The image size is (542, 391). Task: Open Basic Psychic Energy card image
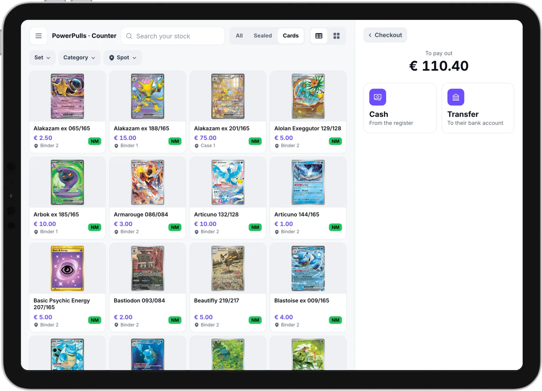point(67,268)
